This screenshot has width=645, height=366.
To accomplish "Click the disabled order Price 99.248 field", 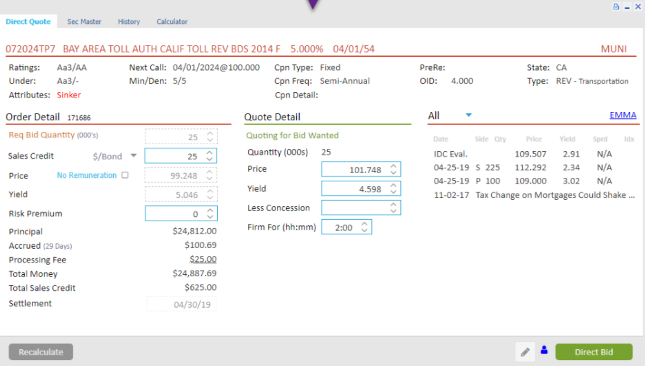I will 181,176.
